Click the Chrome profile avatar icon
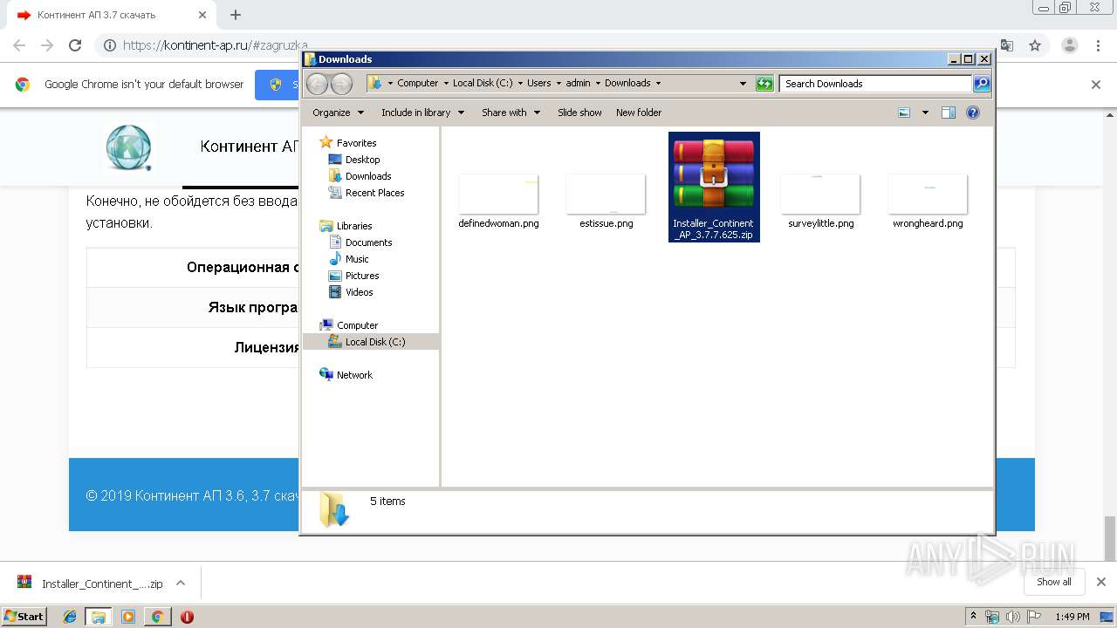Image resolution: width=1117 pixels, height=628 pixels. click(1069, 45)
